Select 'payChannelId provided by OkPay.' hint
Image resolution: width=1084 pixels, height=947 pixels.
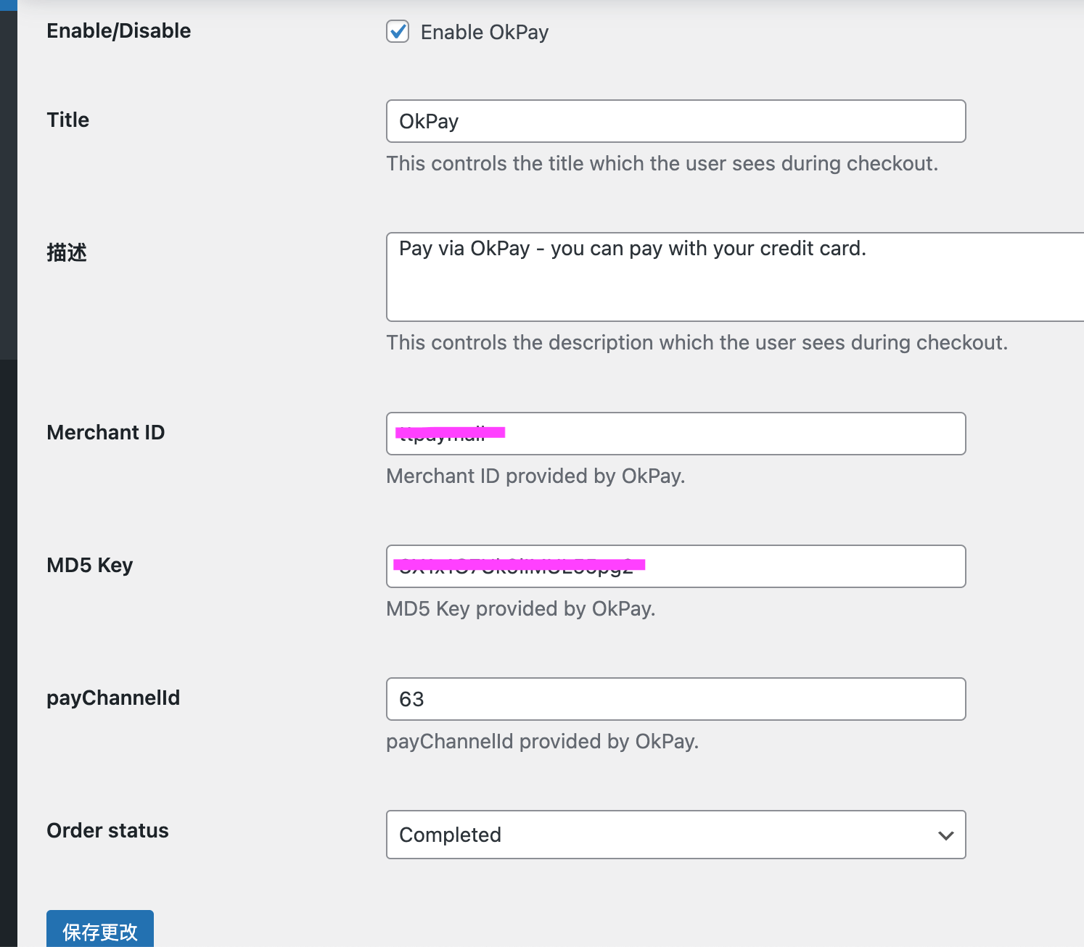pos(543,742)
